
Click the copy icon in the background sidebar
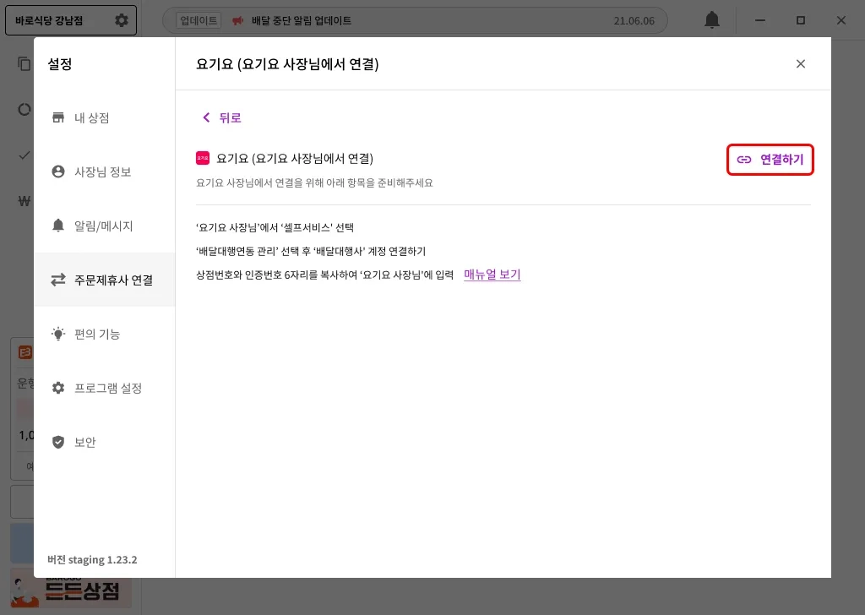click(24, 64)
